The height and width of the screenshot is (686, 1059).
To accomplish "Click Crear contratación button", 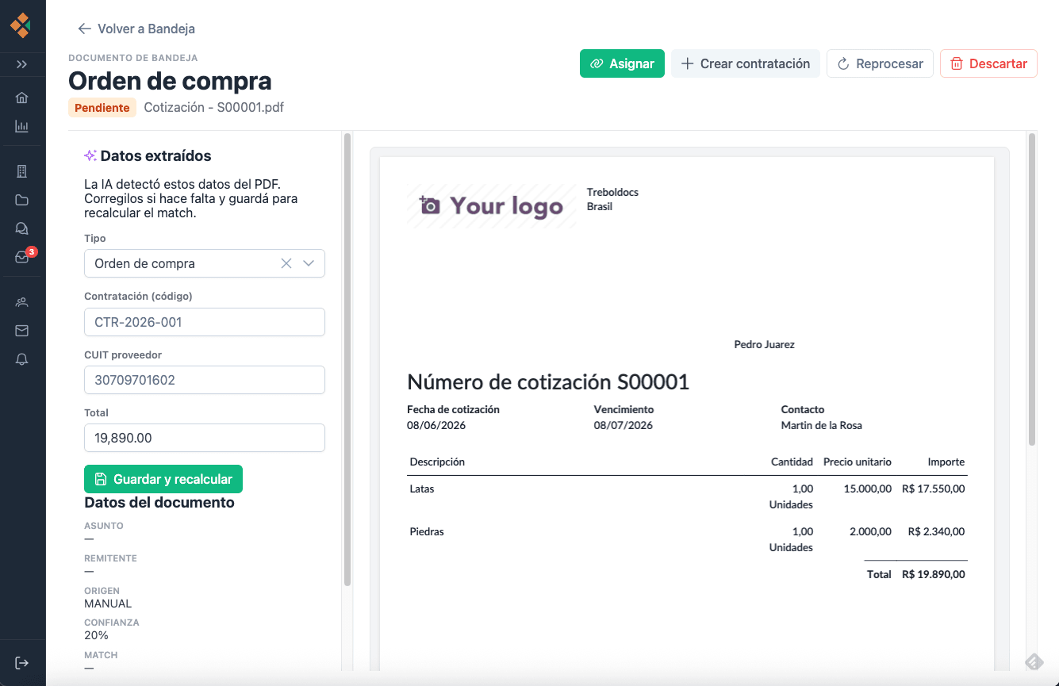I will pos(745,63).
